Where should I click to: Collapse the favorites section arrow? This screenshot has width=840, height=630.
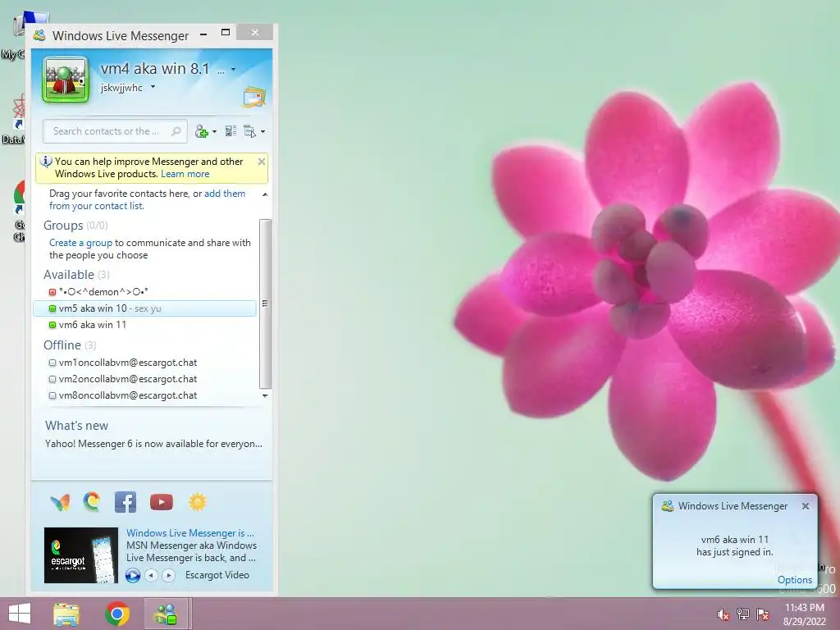tap(265, 194)
